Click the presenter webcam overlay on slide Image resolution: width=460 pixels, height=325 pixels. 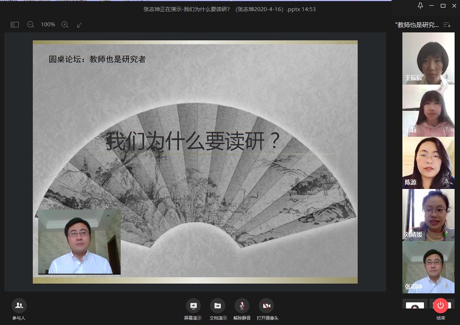[x=79, y=242]
